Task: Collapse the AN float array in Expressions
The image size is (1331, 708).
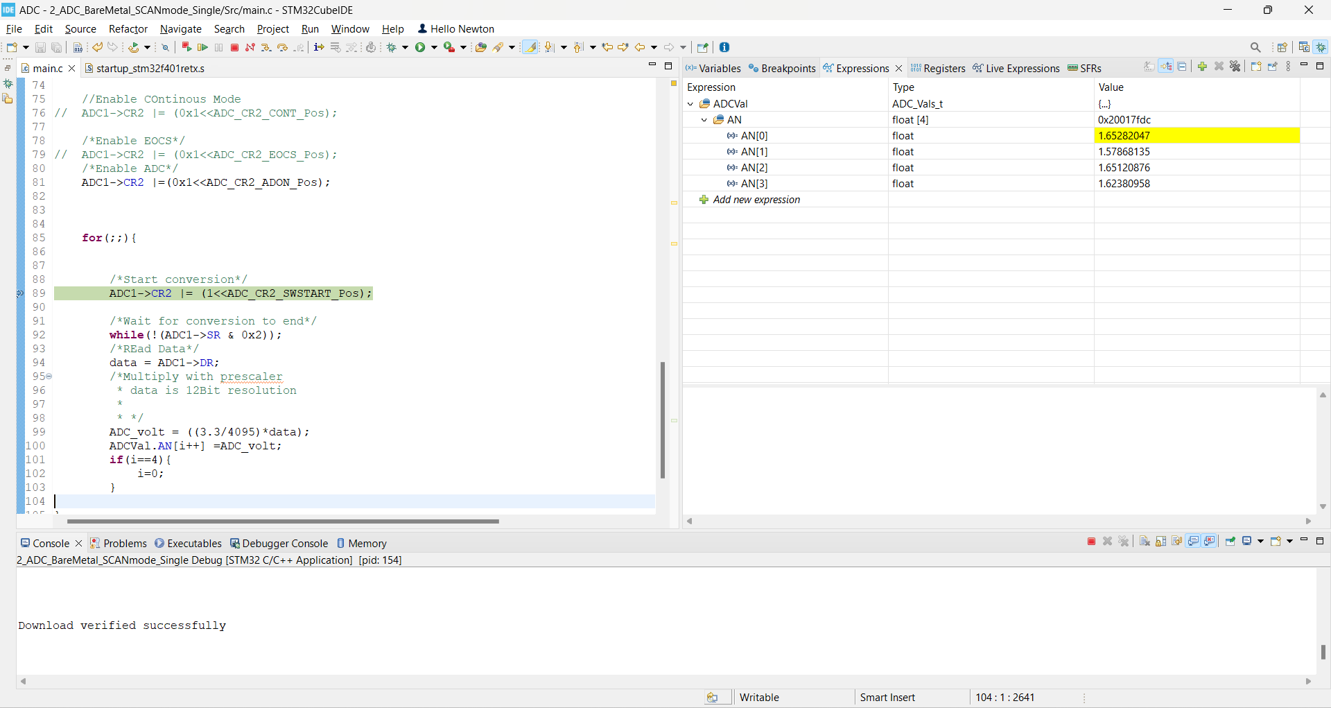Action: pos(703,119)
